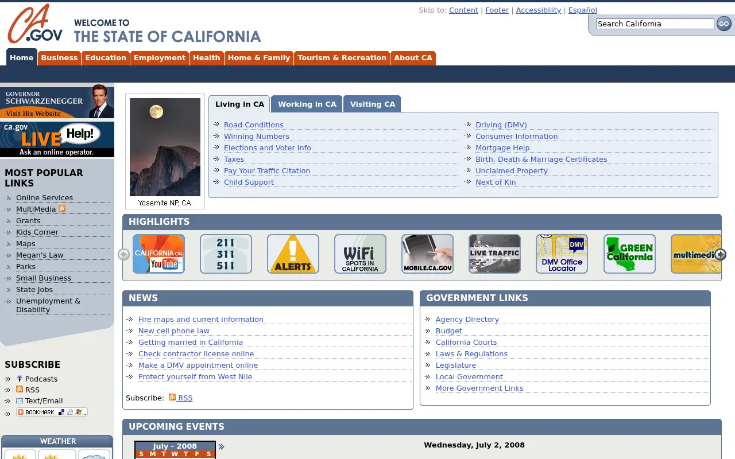
Task: Open the Unclaimed Property link
Action: pyautogui.click(x=512, y=170)
